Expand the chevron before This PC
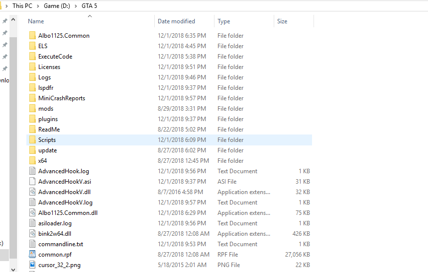428x272 pixels. pyautogui.click(x=6, y=6)
